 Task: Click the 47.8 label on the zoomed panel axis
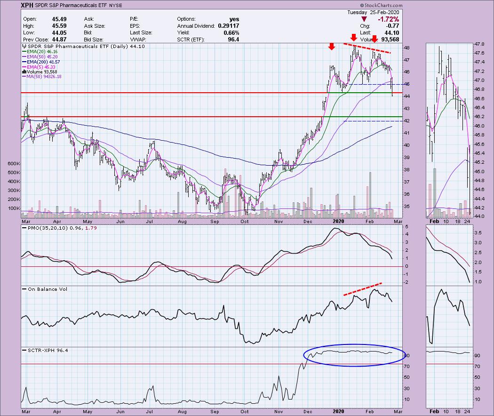point(480,44)
